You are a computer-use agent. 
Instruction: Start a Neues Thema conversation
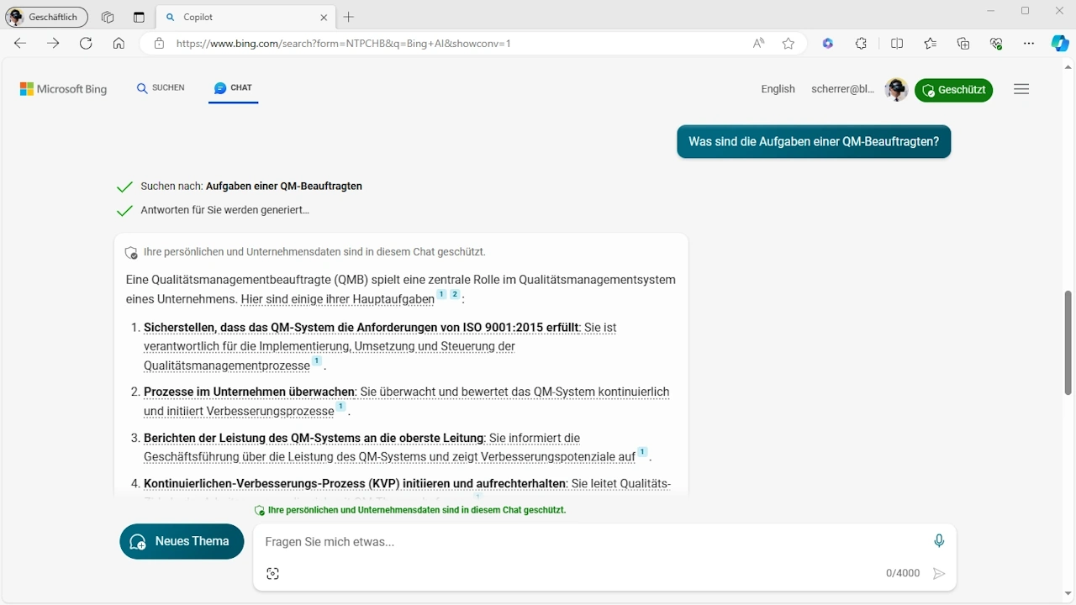click(x=182, y=541)
